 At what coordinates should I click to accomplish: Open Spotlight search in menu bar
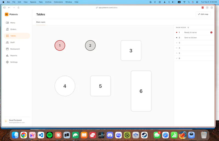coord(189,2)
